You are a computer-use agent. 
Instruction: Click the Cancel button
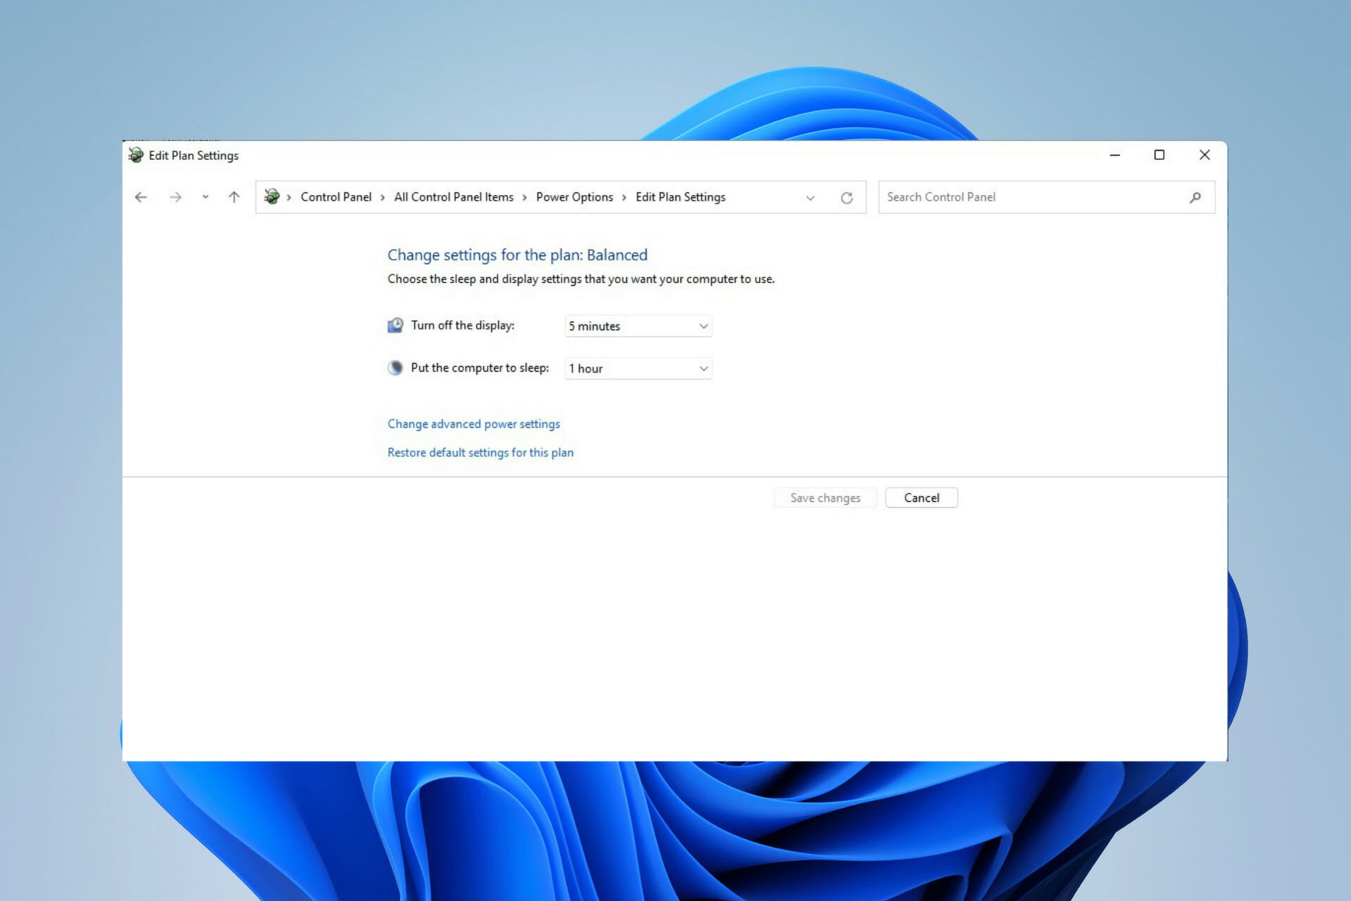tap(921, 497)
